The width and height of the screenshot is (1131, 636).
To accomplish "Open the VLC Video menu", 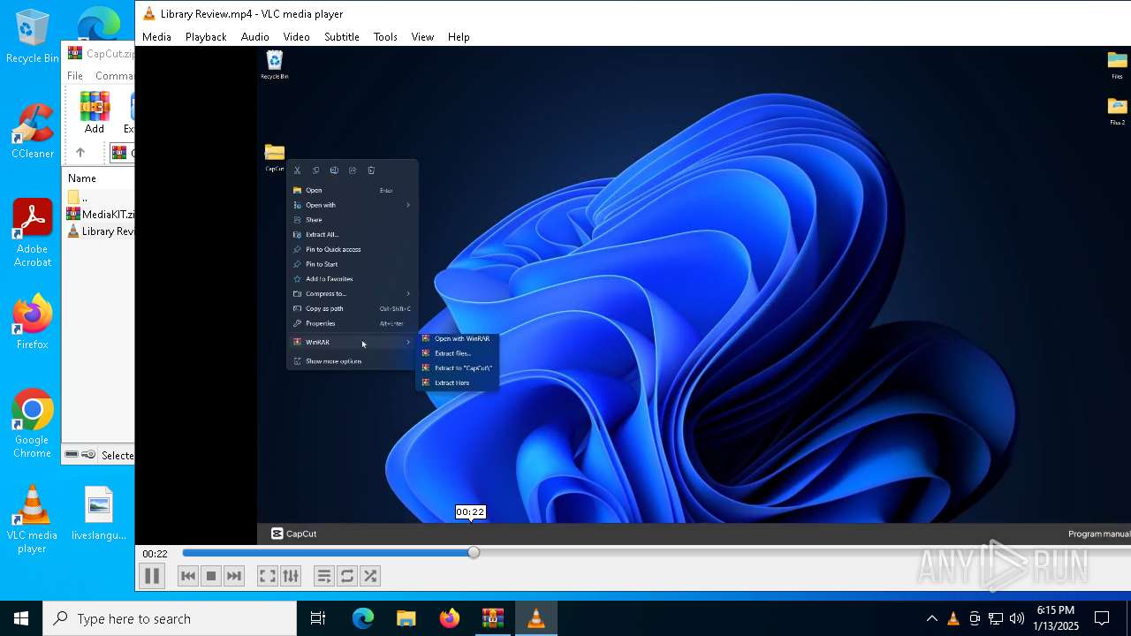I will pyautogui.click(x=296, y=37).
